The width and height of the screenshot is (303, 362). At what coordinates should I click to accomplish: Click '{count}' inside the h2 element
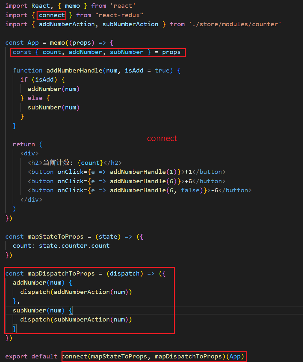click(x=90, y=163)
